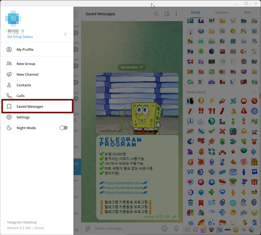This screenshot has height=235, width=261.
Task: Click the Write a message input field
Action: 126,229
